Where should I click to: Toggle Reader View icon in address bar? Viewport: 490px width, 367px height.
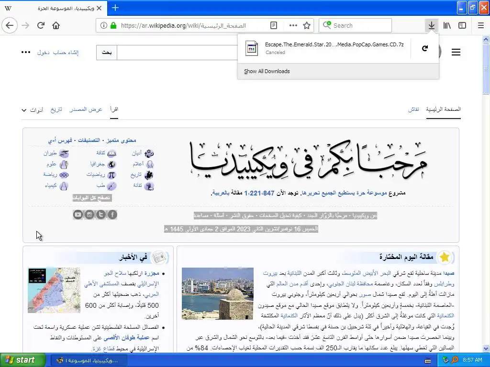click(x=273, y=26)
